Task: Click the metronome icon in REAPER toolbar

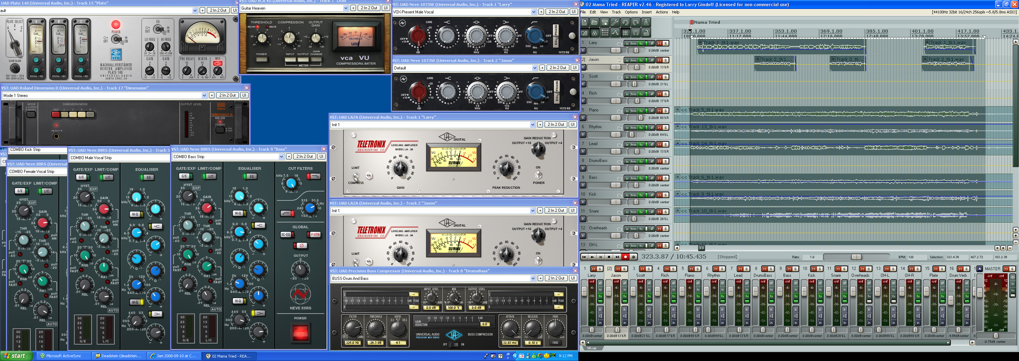Action: [645, 22]
